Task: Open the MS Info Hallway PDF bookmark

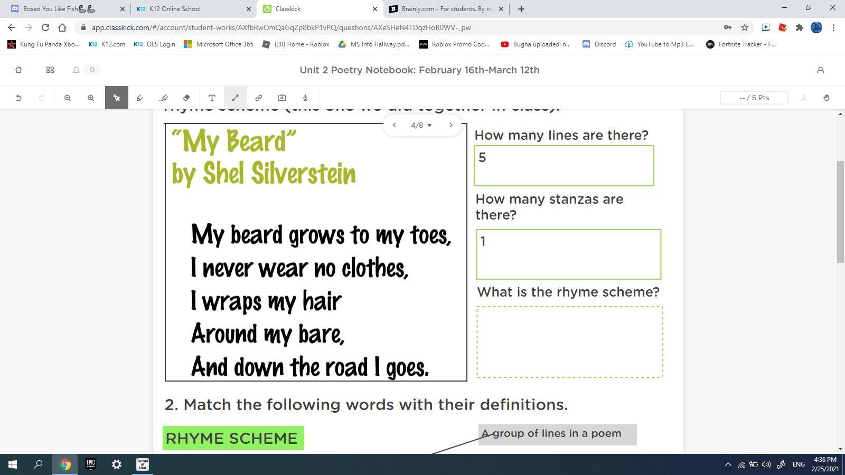Action: 374,44
